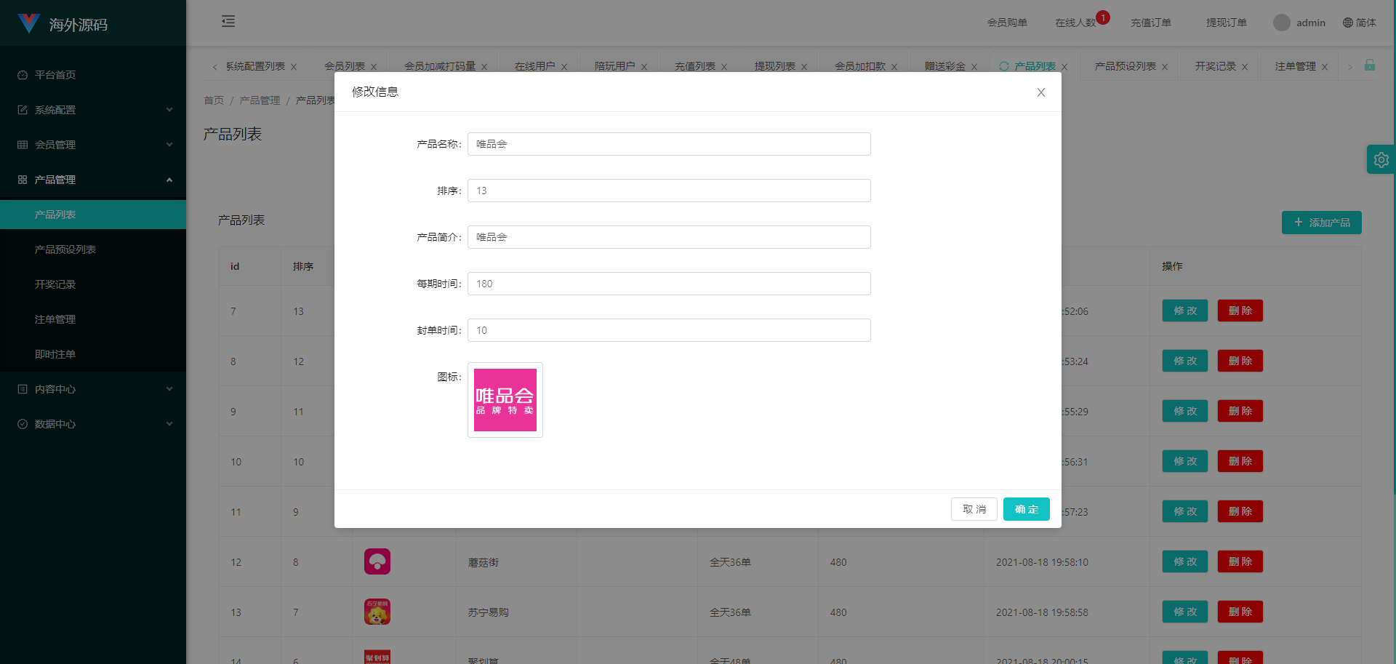This screenshot has height=664, width=1396.
Task: Switch to the 充值列表 tab
Action: pos(695,66)
